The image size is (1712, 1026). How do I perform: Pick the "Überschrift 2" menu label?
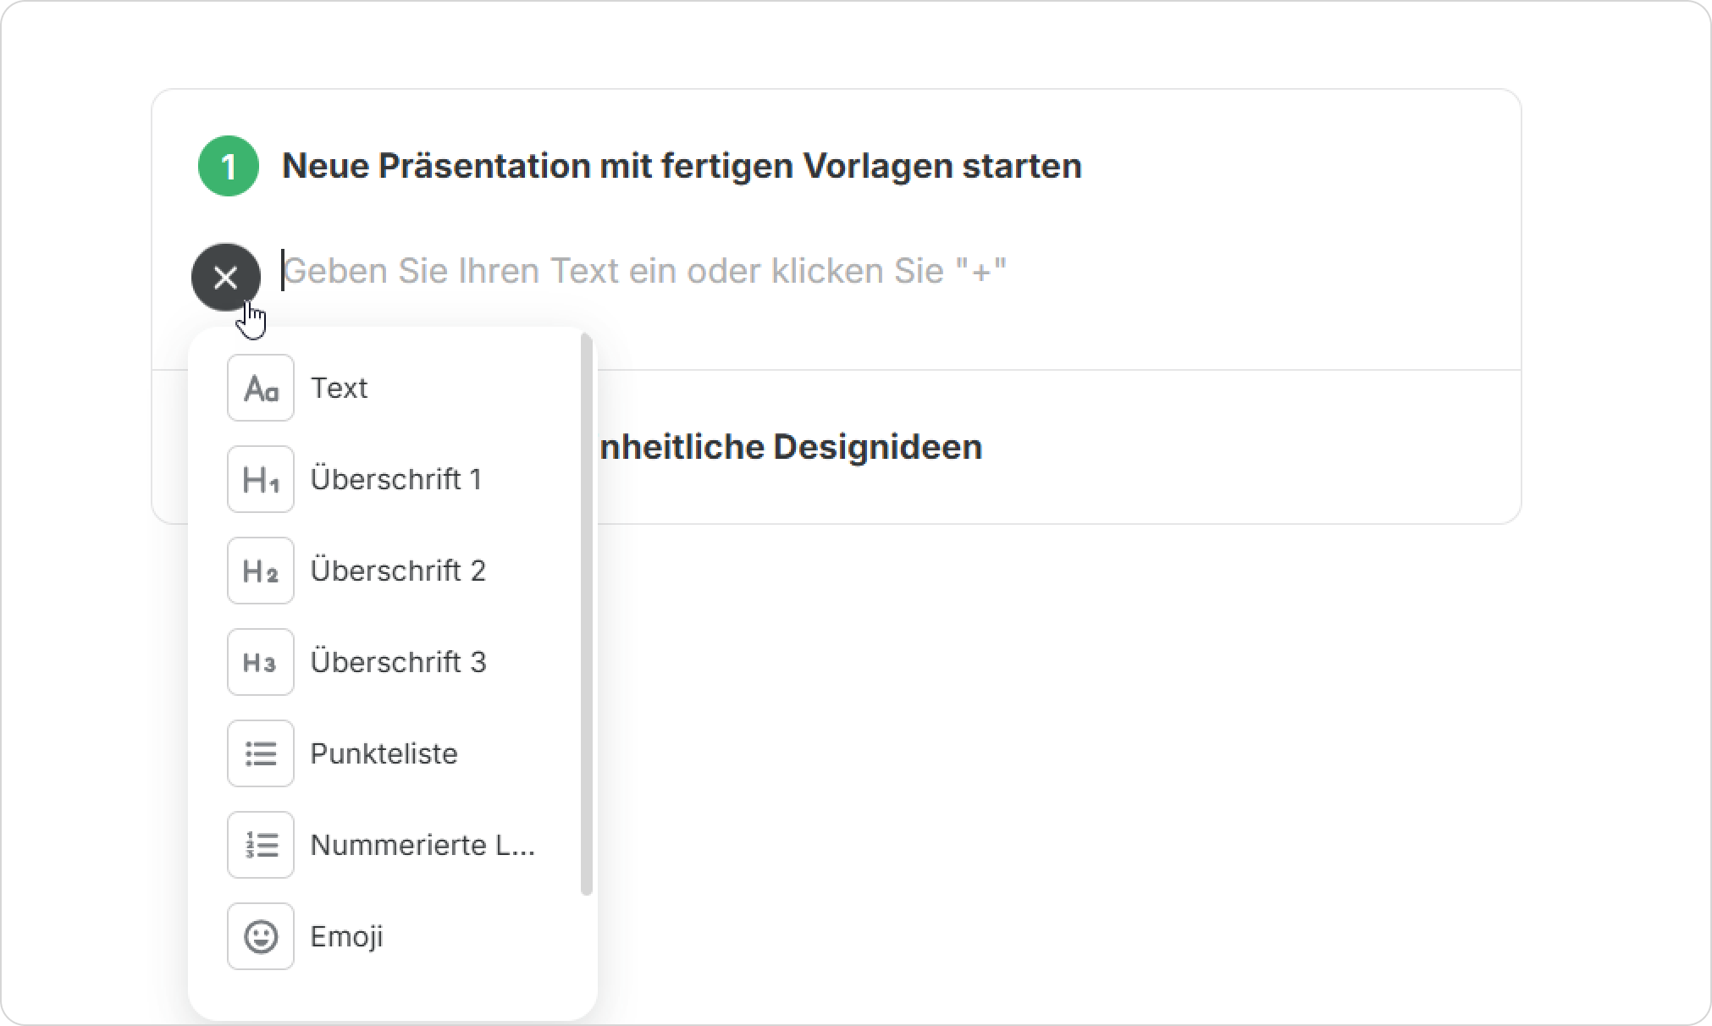pos(398,571)
